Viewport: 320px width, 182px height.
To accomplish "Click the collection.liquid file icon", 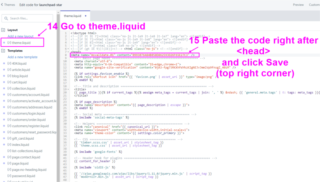I will 9,89.
